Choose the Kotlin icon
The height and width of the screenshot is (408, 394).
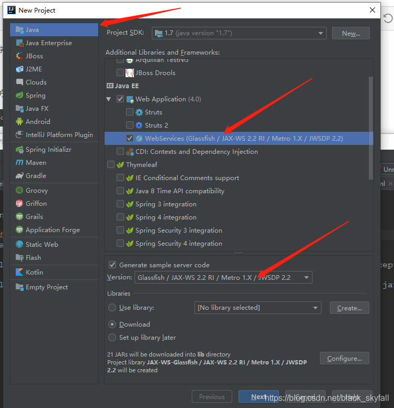pos(19,272)
